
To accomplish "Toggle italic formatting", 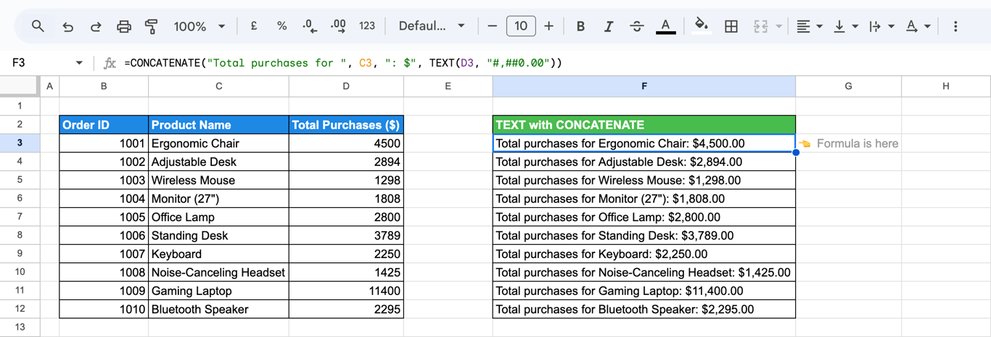I will click(609, 26).
